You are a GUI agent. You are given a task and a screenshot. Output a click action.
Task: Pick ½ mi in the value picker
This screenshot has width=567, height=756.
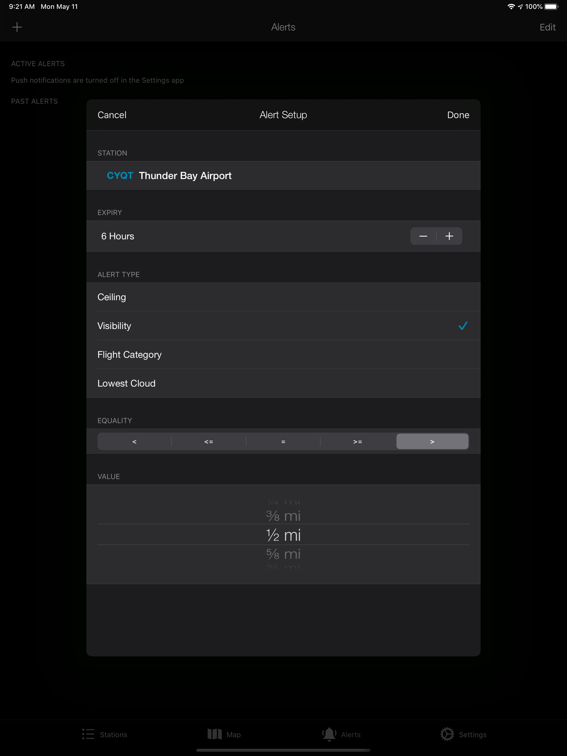point(283,535)
